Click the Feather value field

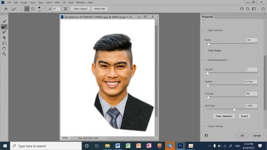[x=251, y=82]
